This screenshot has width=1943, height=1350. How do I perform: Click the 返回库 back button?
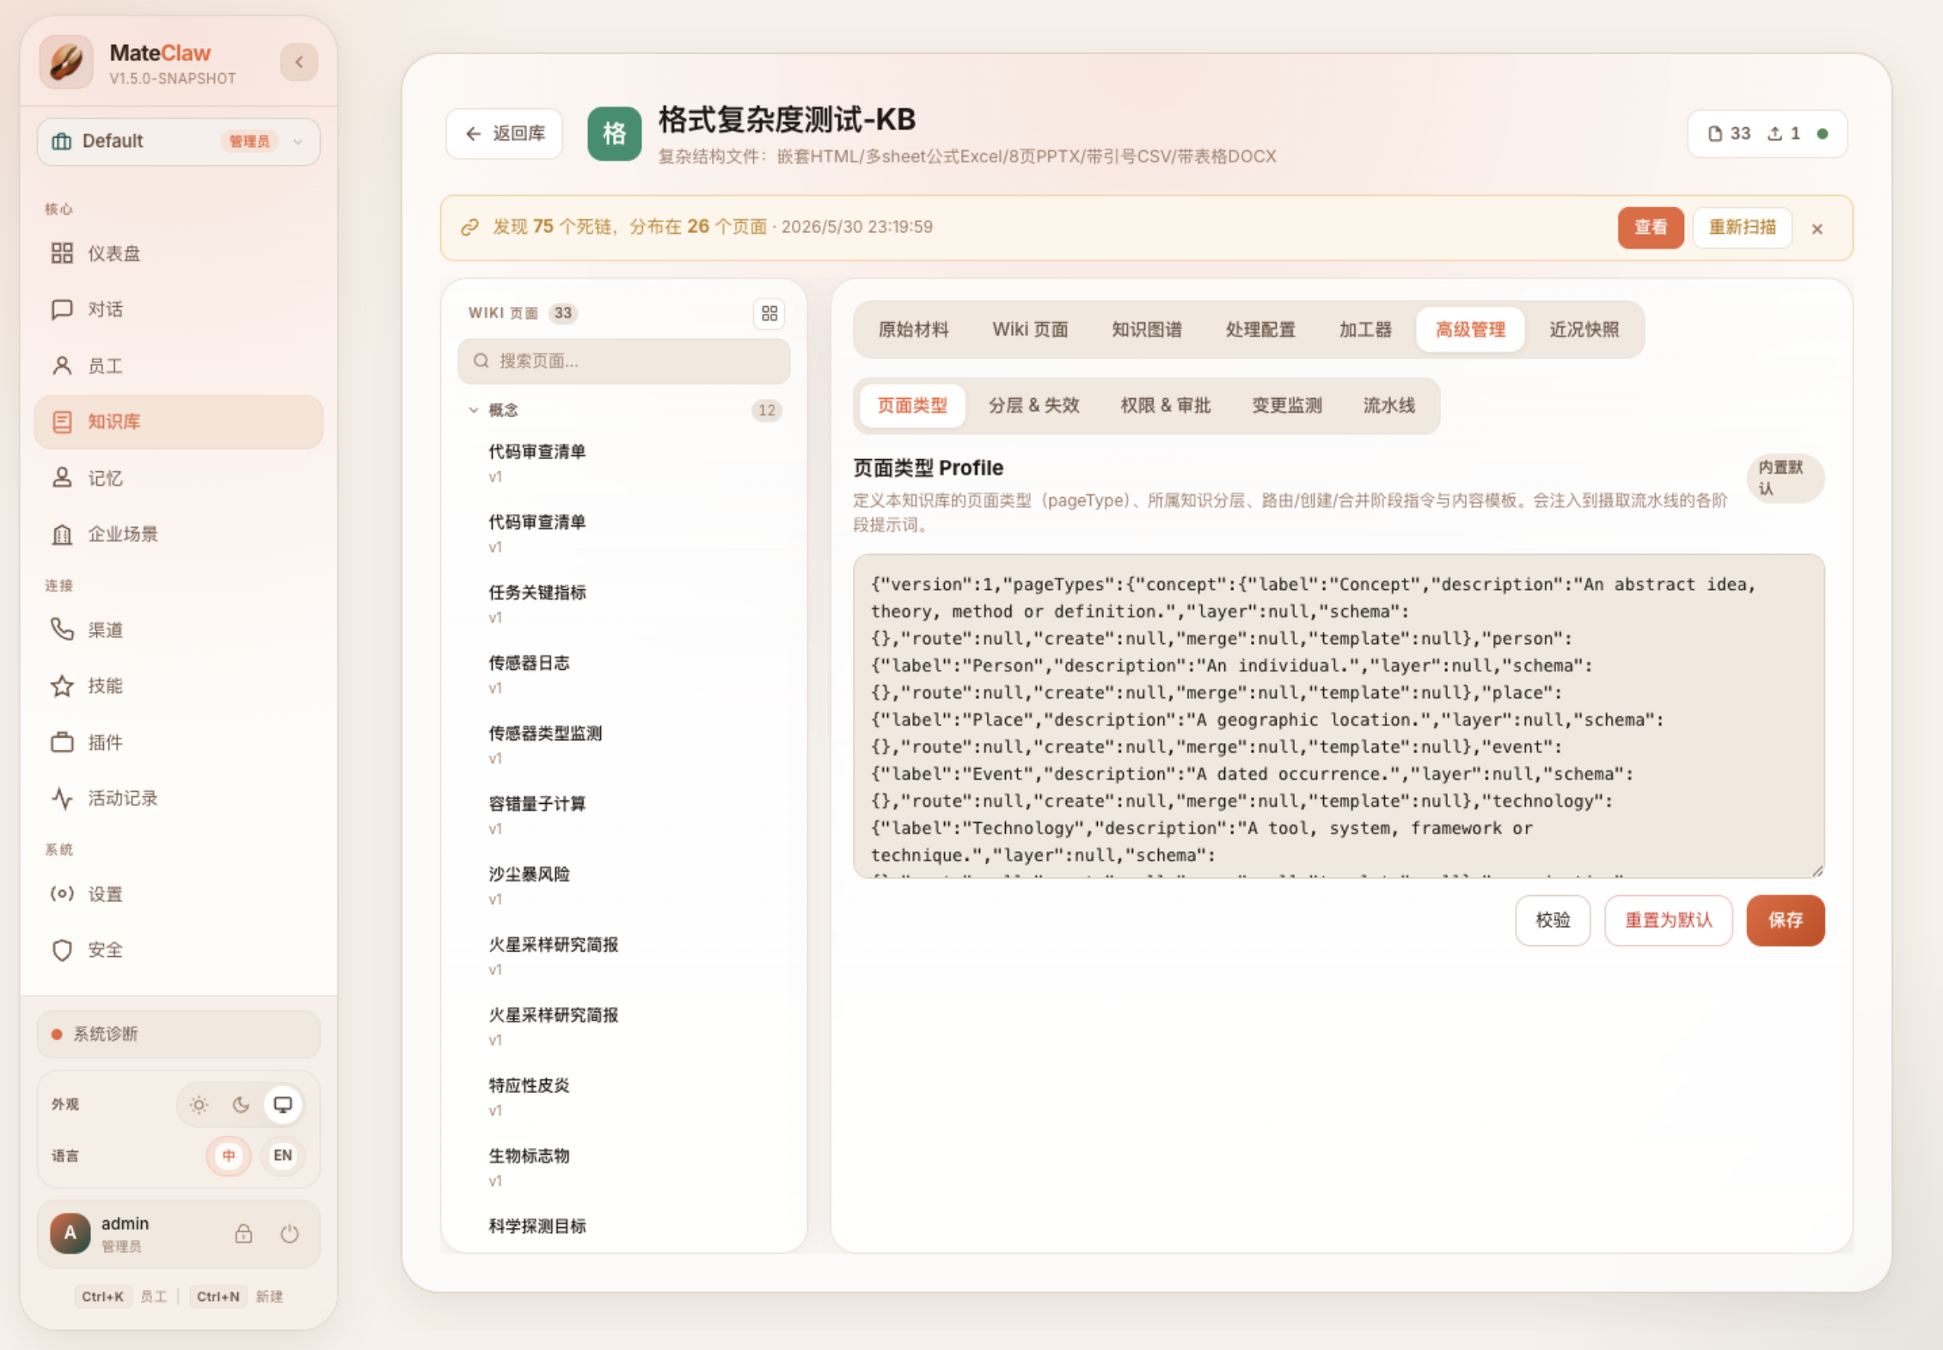(505, 133)
